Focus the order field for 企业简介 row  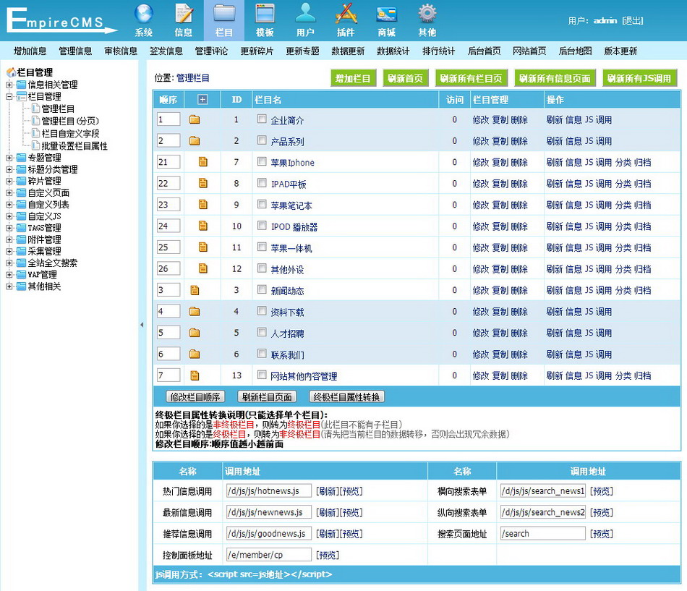point(168,119)
